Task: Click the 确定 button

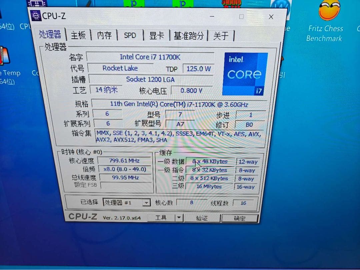Action: (x=239, y=218)
